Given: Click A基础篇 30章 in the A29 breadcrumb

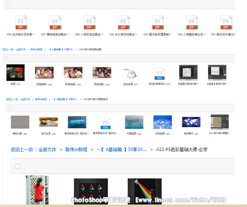Looking at the screenshot, I should [x=65, y=99].
